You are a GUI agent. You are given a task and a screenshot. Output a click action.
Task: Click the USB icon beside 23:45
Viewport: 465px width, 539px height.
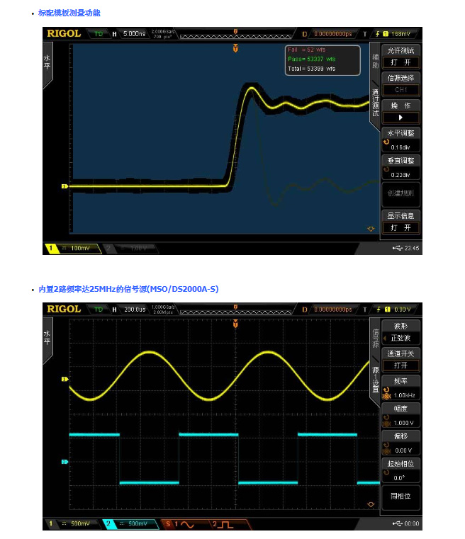[396, 249]
